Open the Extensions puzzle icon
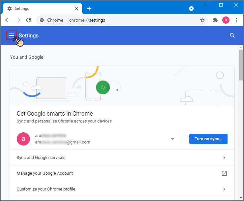This screenshot has height=201, width=244. (215, 20)
